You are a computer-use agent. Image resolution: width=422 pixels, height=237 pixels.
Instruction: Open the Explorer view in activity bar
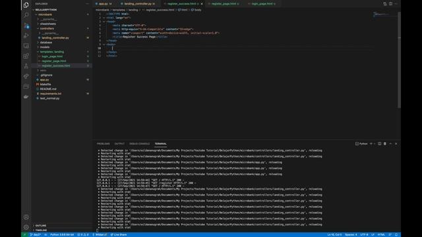26,5
